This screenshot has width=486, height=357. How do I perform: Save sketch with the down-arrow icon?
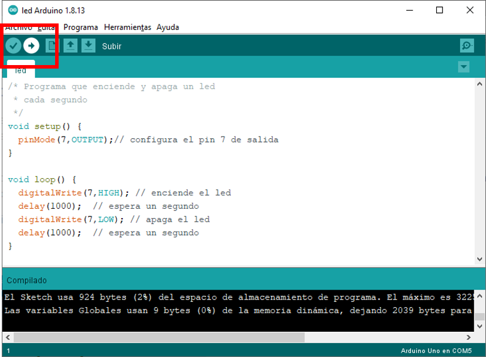coord(88,46)
